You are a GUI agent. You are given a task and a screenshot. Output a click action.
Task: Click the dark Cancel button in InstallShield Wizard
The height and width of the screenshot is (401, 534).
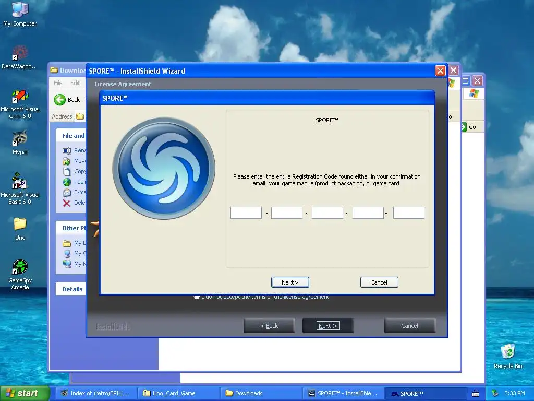coord(410,326)
